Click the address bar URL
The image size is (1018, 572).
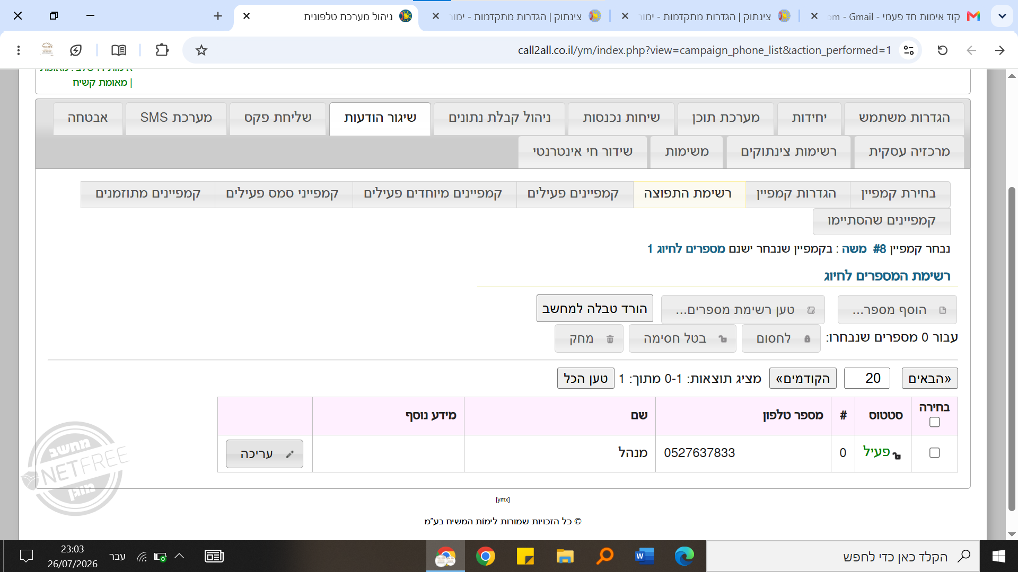704,50
